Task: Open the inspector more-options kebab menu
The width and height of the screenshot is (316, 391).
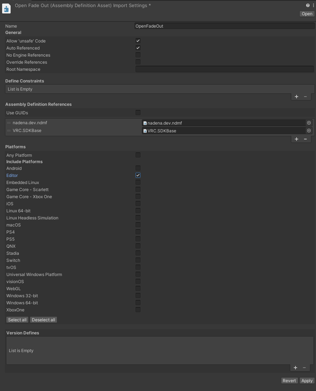Action: [313, 5]
